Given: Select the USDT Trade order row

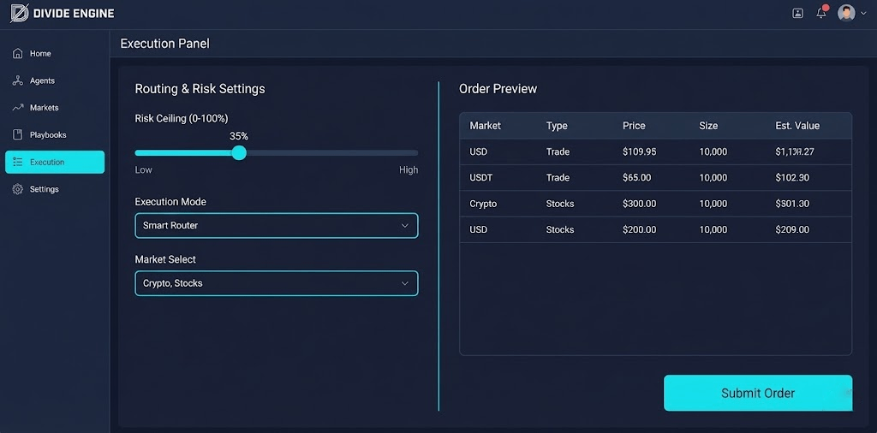Looking at the screenshot, I should [655, 178].
